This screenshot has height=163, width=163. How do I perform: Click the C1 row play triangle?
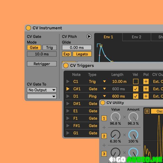tap(68, 81)
